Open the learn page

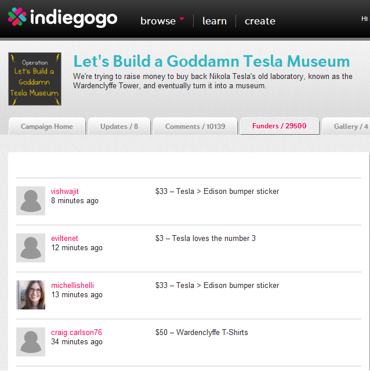coord(214,21)
